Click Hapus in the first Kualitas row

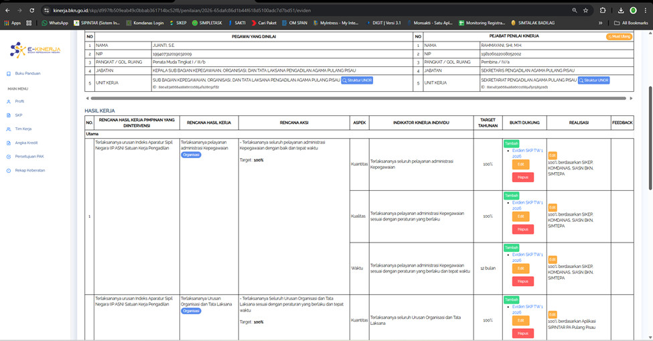pyautogui.click(x=522, y=229)
